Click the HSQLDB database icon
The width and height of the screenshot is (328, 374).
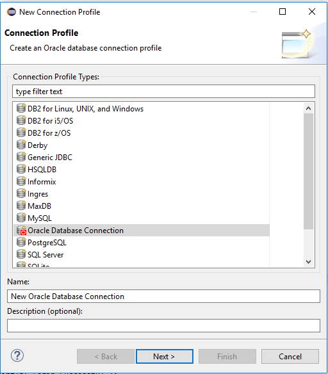[x=21, y=169]
